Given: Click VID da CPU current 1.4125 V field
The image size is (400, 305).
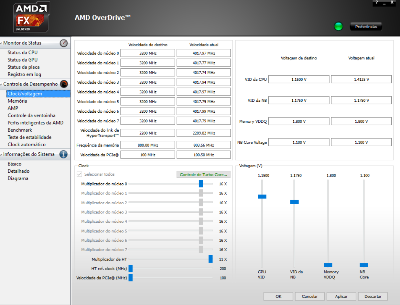Looking at the screenshot, I should (x=361, y=79).
